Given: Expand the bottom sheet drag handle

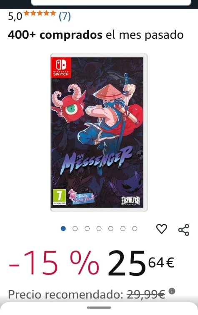Looking at the screenshot, I should [99, 308].
